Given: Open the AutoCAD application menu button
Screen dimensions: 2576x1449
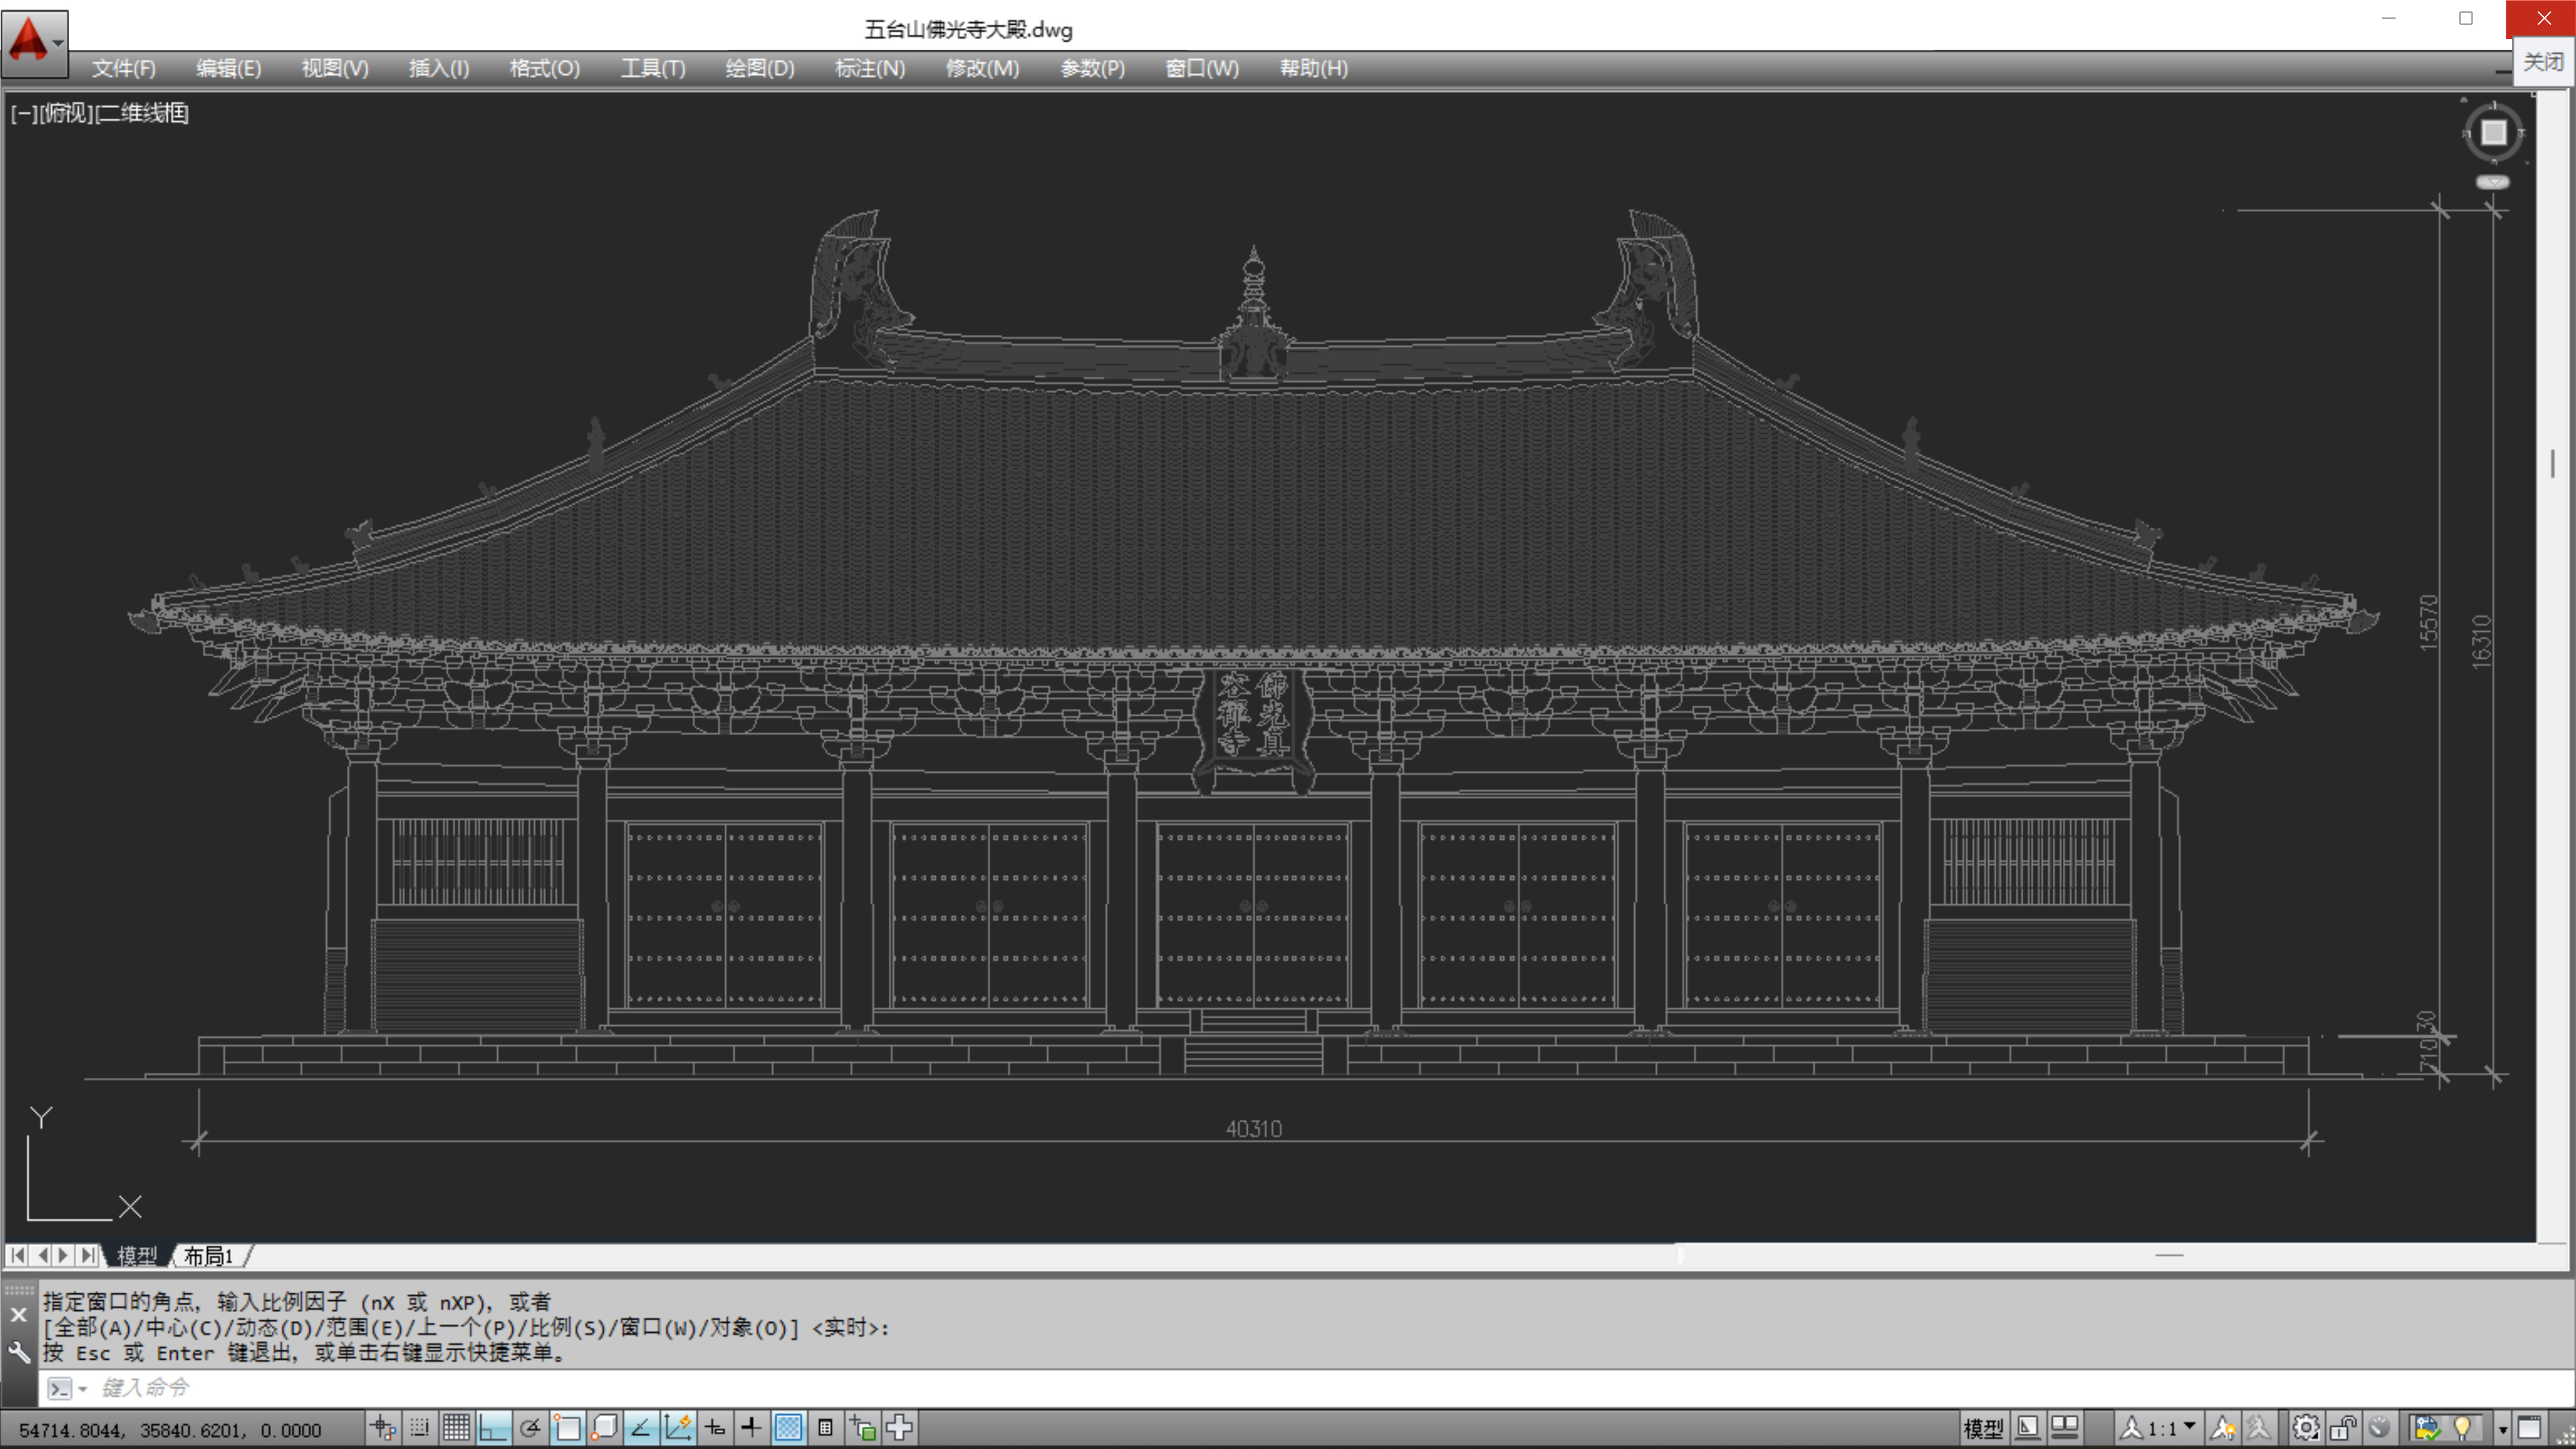Looking at the screenshot, I should point(35,43).
